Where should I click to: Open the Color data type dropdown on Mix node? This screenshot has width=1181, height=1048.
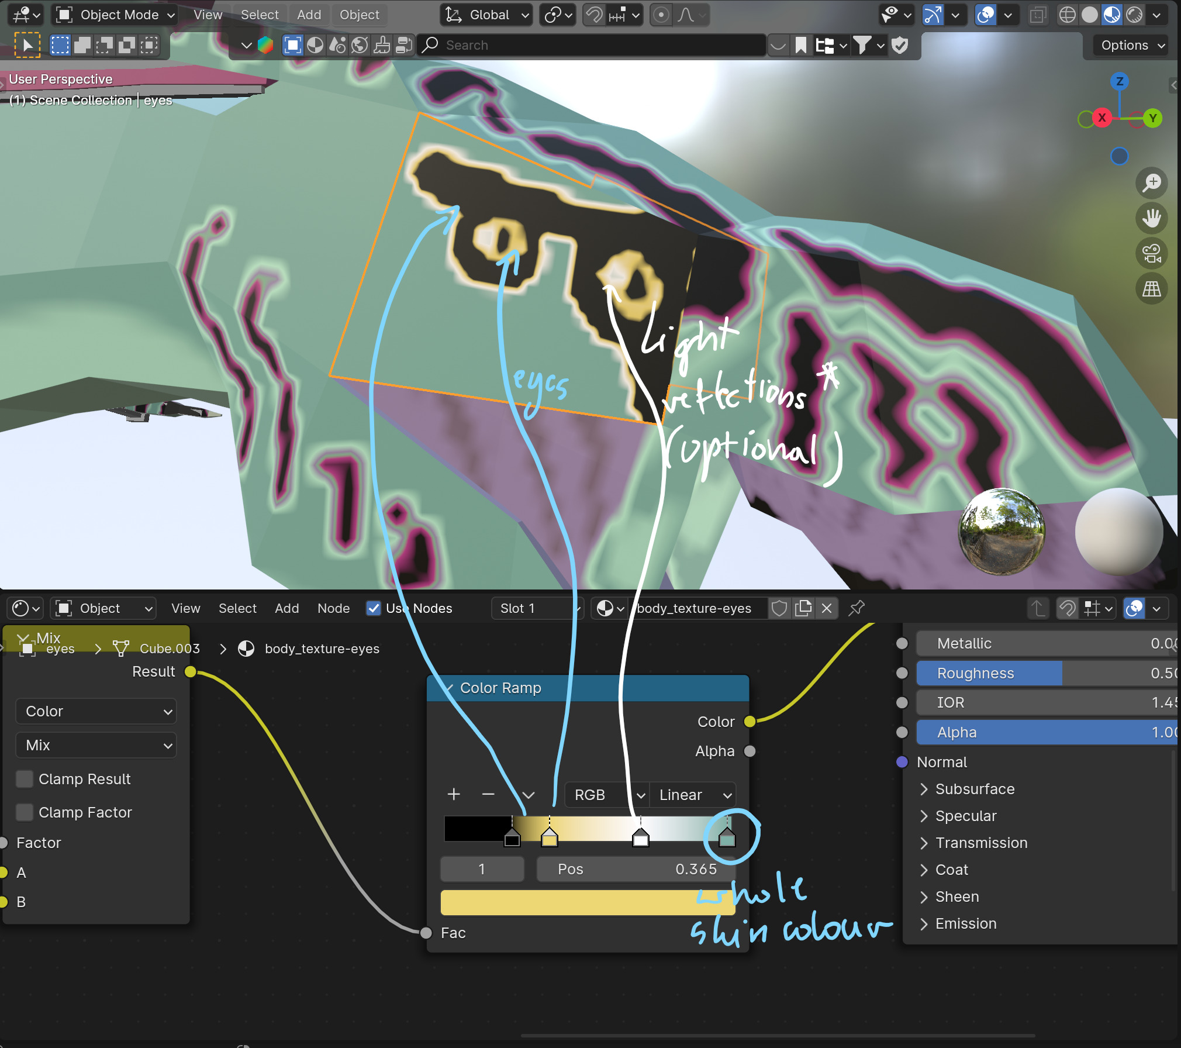(96, 711)
